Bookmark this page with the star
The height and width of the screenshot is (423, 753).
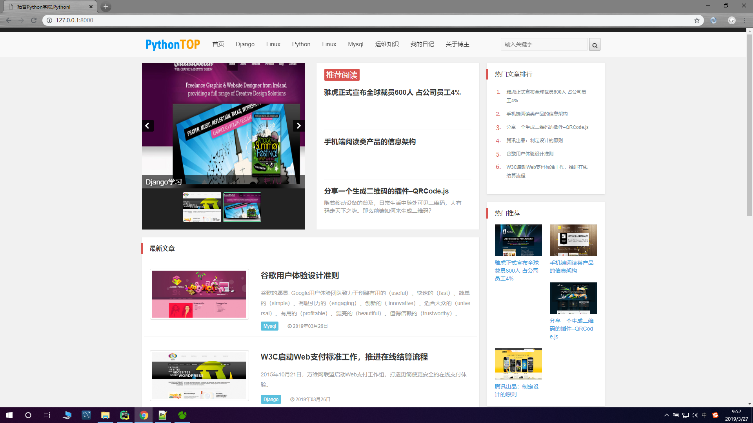click(x=697, y=20)
